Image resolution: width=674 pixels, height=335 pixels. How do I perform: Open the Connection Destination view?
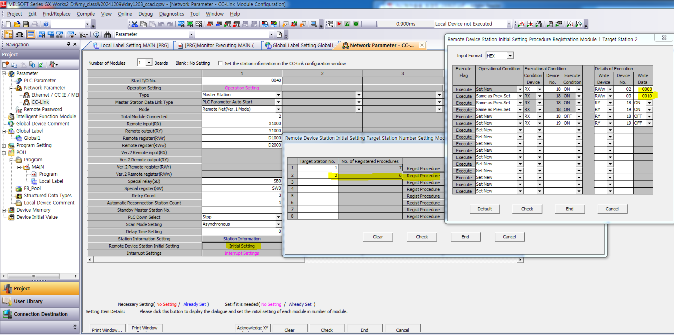(x=40, y=314)
